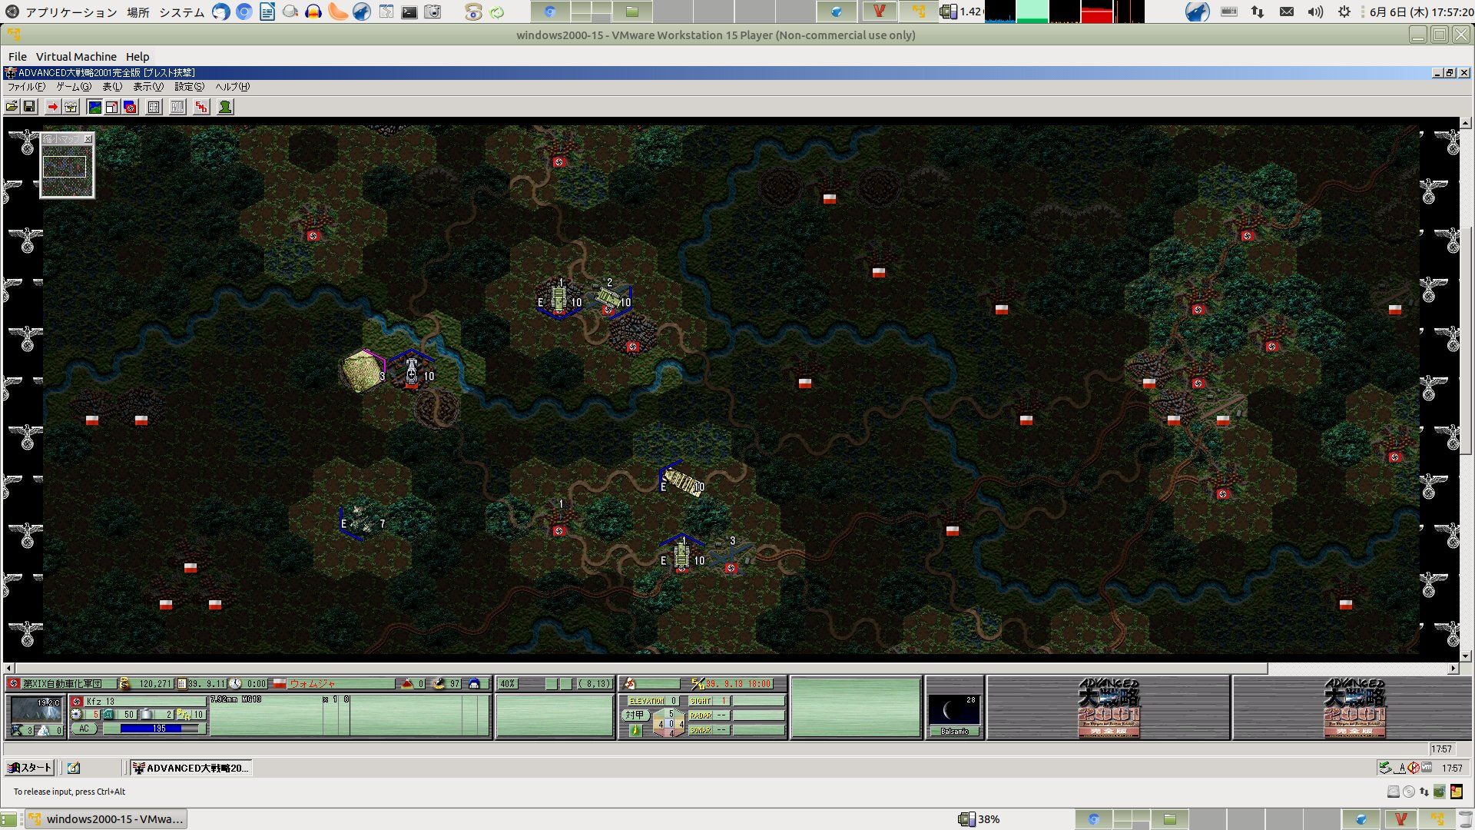Open VMware Virtual Machine menu
The image size is (1475, 830).
[76, 57]
